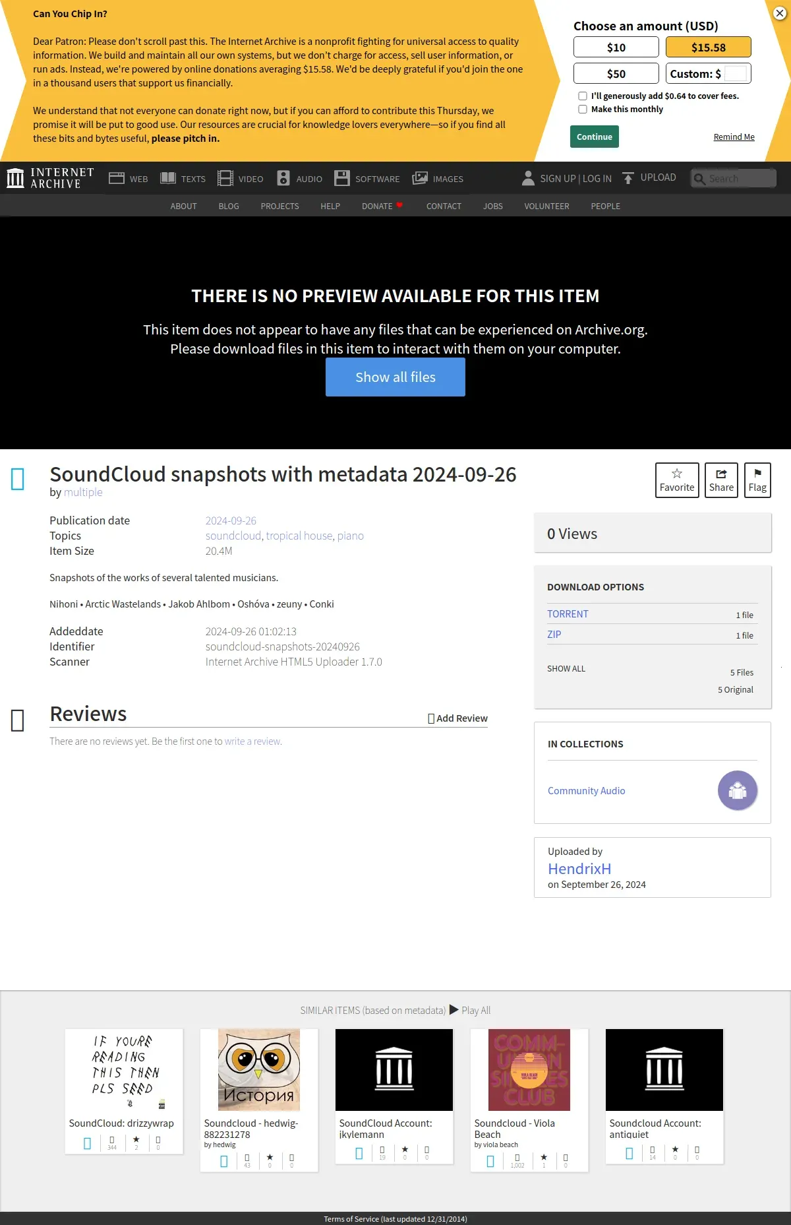Open the soundcloud topic link
The image size is (791, 1225).
coord(233,536)
